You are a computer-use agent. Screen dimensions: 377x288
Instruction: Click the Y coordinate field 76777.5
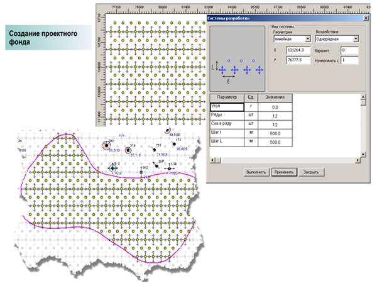(298, 60)
